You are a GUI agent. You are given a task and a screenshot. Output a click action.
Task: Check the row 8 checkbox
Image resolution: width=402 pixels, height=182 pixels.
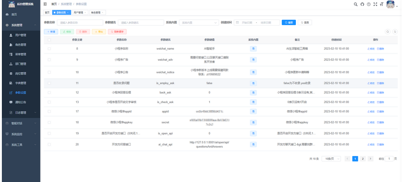[x=49, y=49]
